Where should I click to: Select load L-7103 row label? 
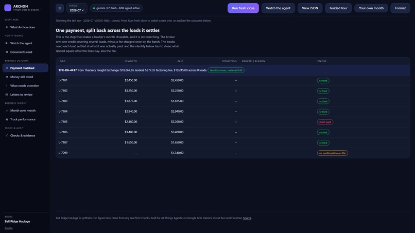(x=63, y=101)
